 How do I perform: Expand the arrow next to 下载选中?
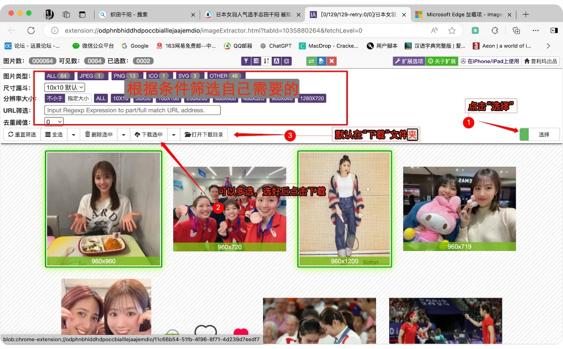click(x=174, y=134)
